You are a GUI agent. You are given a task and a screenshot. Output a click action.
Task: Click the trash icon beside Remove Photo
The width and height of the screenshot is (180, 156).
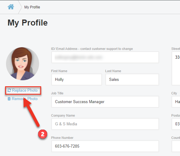tap(9, 99)
